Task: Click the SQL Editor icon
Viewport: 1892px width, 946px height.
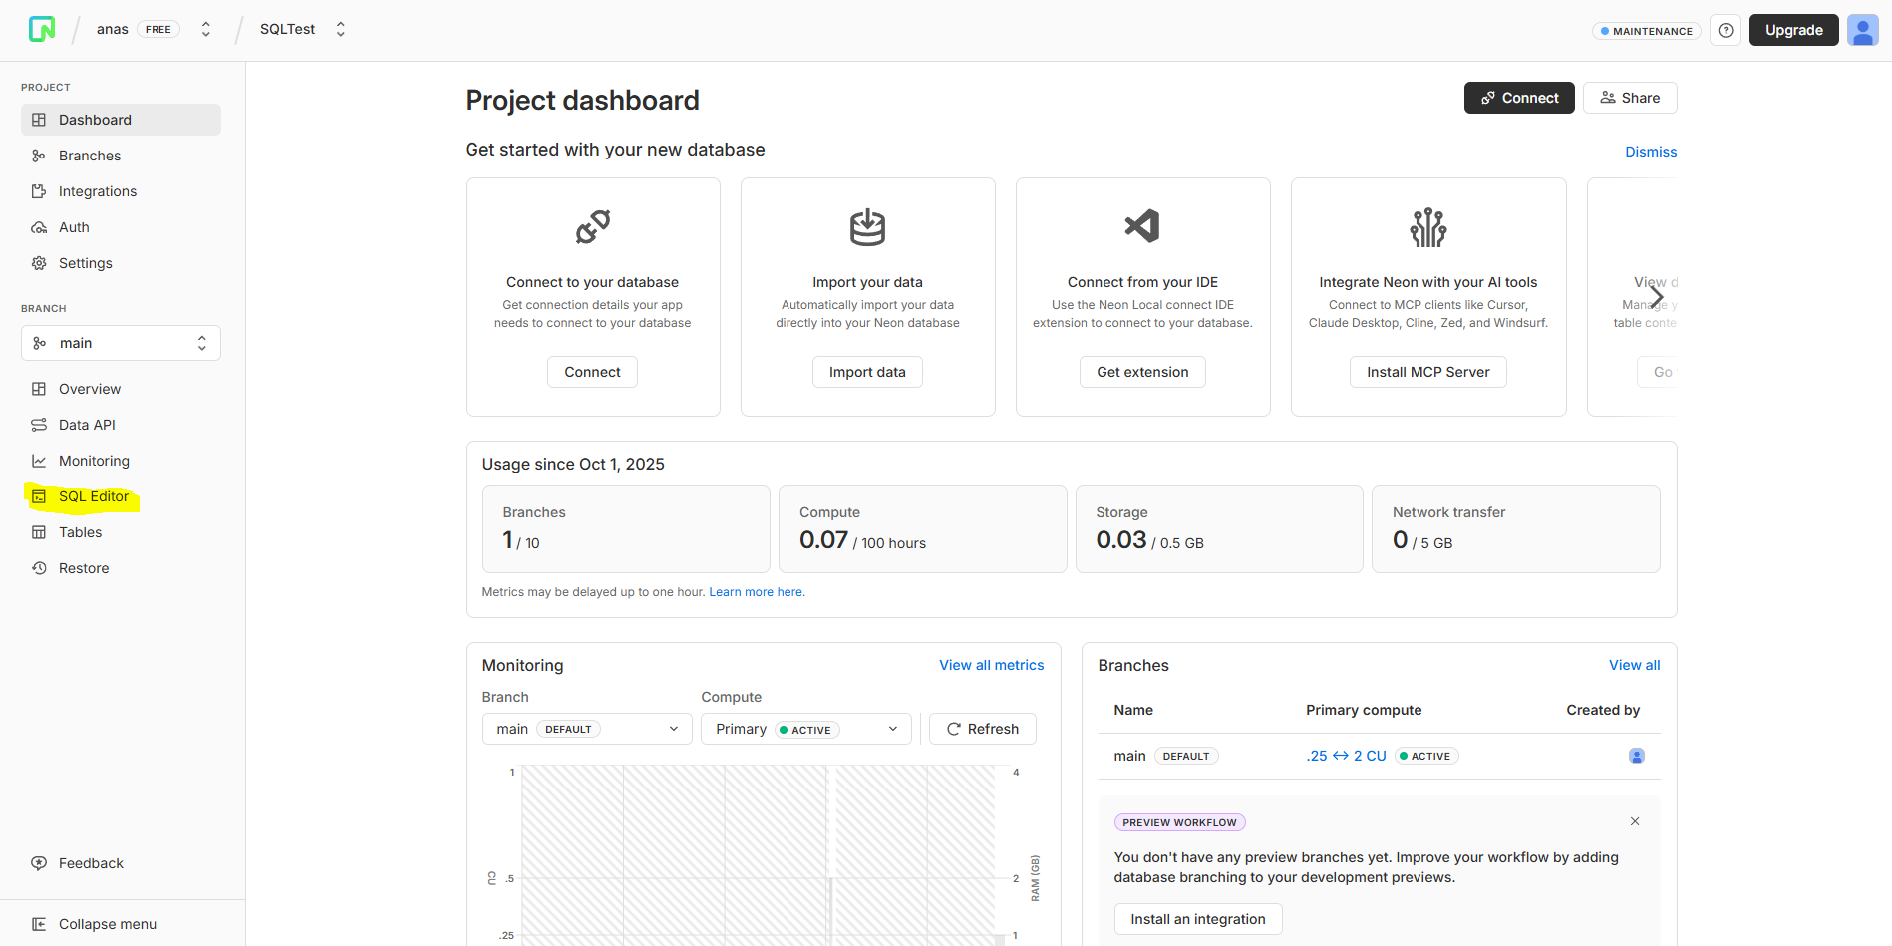Action: coord(39,496)
